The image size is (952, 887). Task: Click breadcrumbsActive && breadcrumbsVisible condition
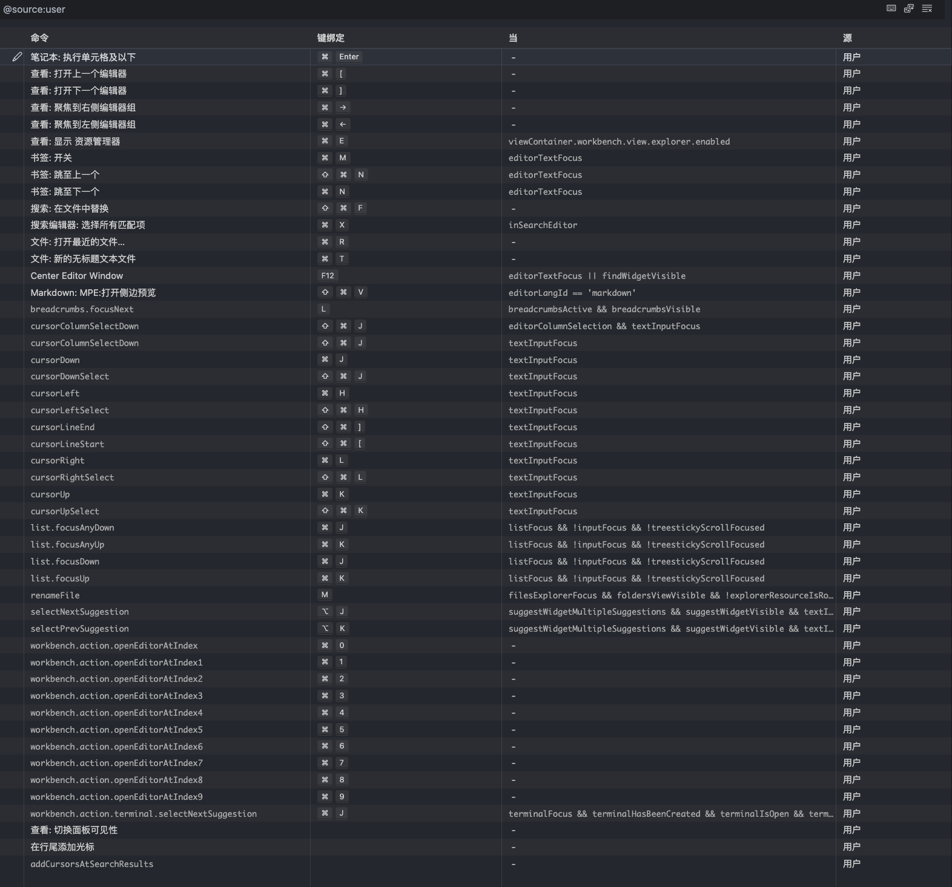tap(604, 309)
